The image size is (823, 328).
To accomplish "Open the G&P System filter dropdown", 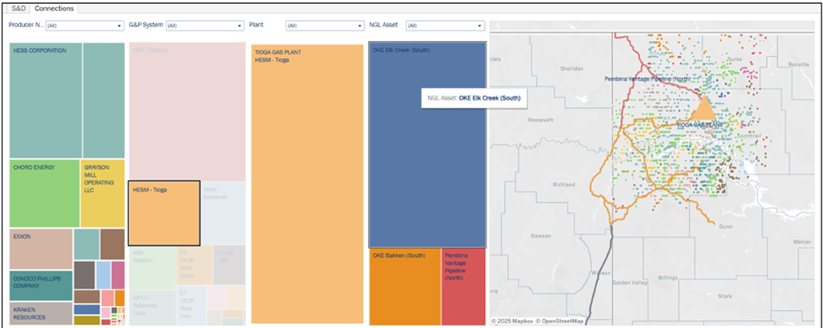I will coord(205,25).
